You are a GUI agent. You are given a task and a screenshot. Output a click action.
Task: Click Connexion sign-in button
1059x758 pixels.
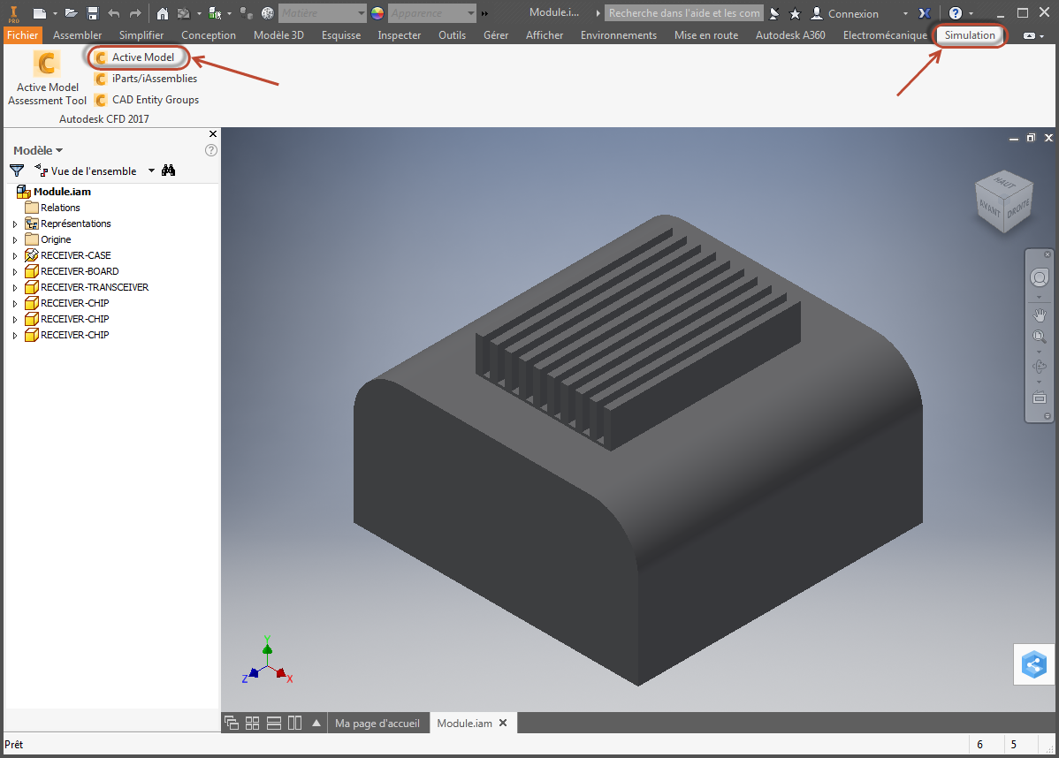pos(845,13)
